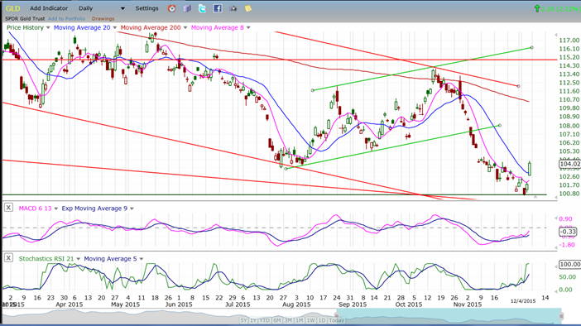
Task: Select the 6M range button
Action: [277, 320]
